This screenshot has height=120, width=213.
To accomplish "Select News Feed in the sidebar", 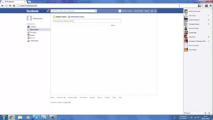I will point(39,30).
